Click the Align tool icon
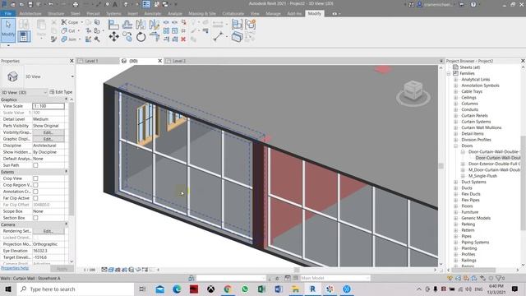The image size is (526, 296). pos(113,24)
